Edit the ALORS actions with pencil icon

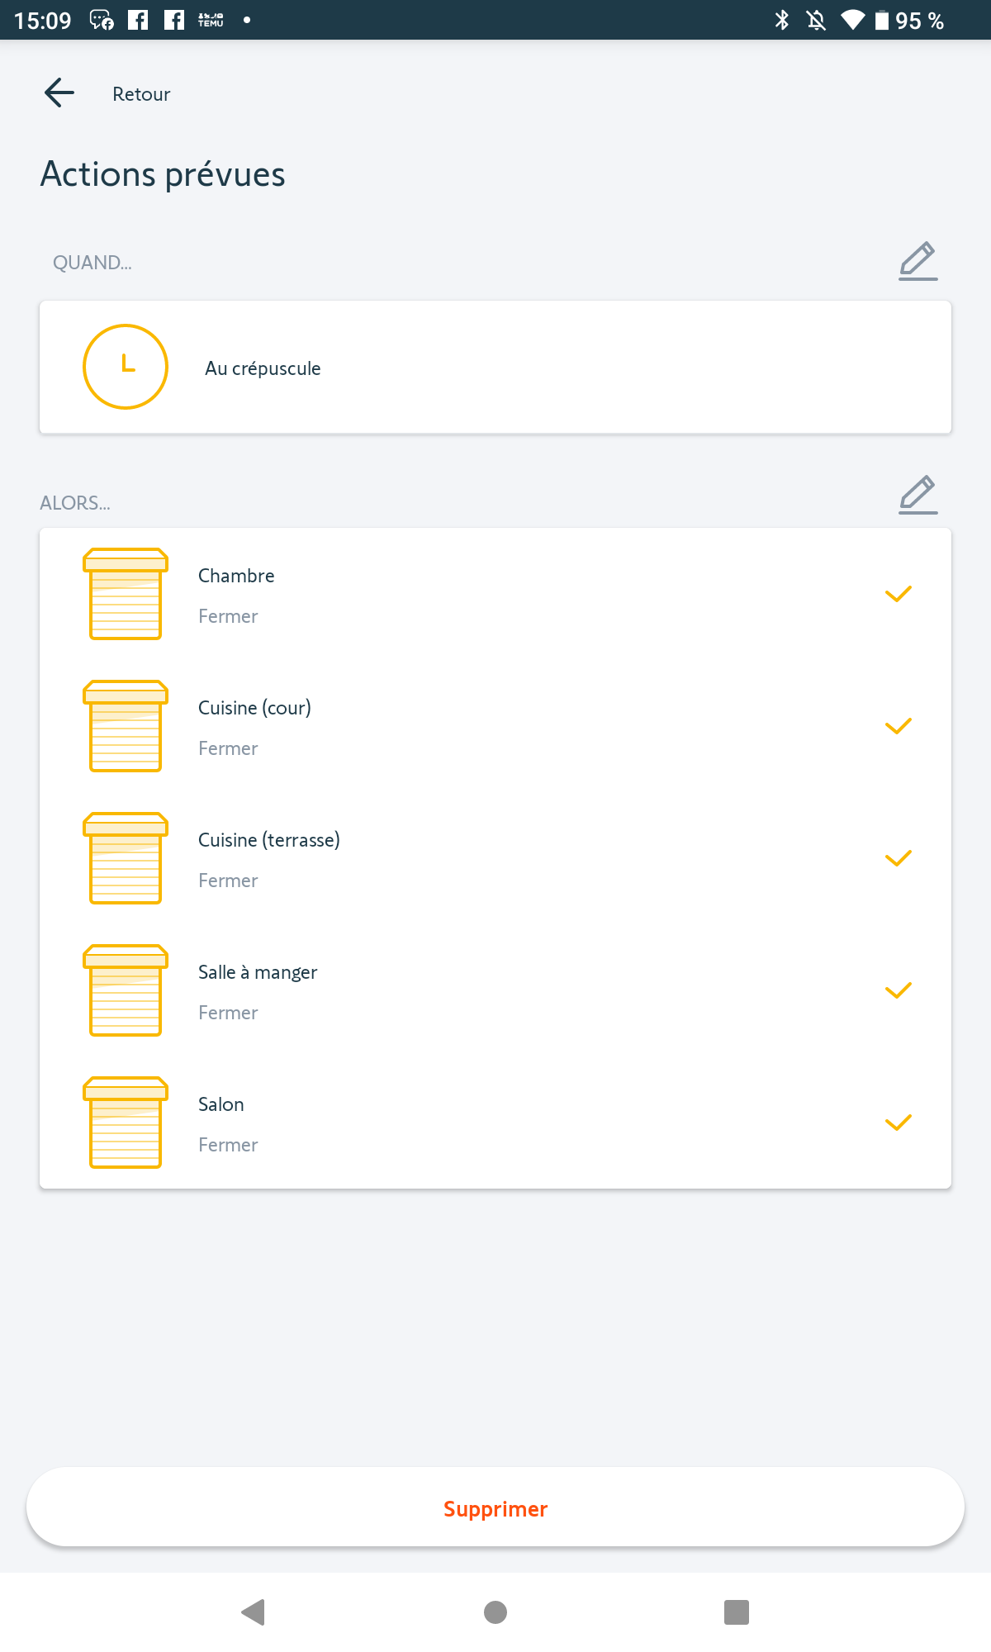pos(918,495)
